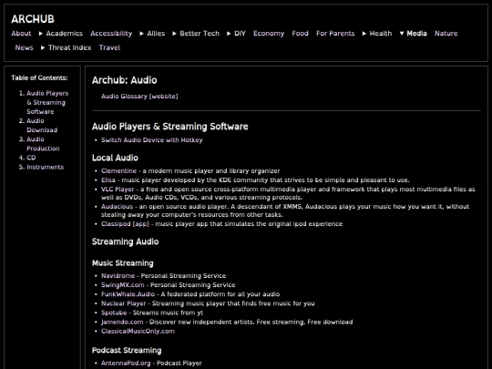The width and height of the screenshot is (492, 369).
Task: Go to the Accessibility nav link
Action: [111, 34]
